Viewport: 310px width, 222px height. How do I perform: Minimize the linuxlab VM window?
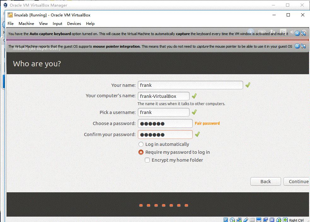(274, 15)
